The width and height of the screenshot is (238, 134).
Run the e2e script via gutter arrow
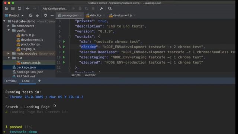64,42
